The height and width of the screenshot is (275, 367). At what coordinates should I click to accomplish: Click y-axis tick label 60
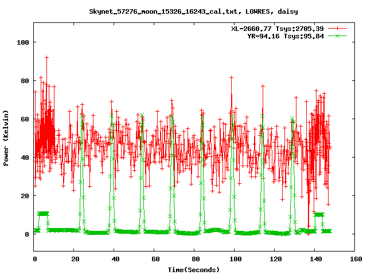[25, 119]
